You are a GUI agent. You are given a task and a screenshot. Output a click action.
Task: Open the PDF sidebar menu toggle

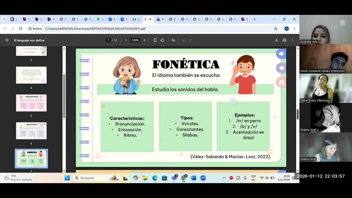[7, 40]
